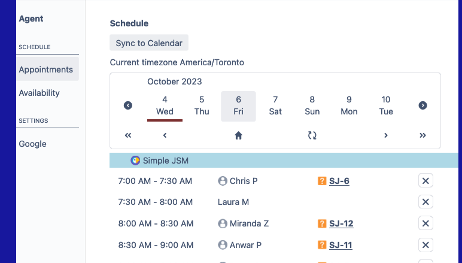Click the Sync to Calendar button
462x263 pixels.
[149, 43]
